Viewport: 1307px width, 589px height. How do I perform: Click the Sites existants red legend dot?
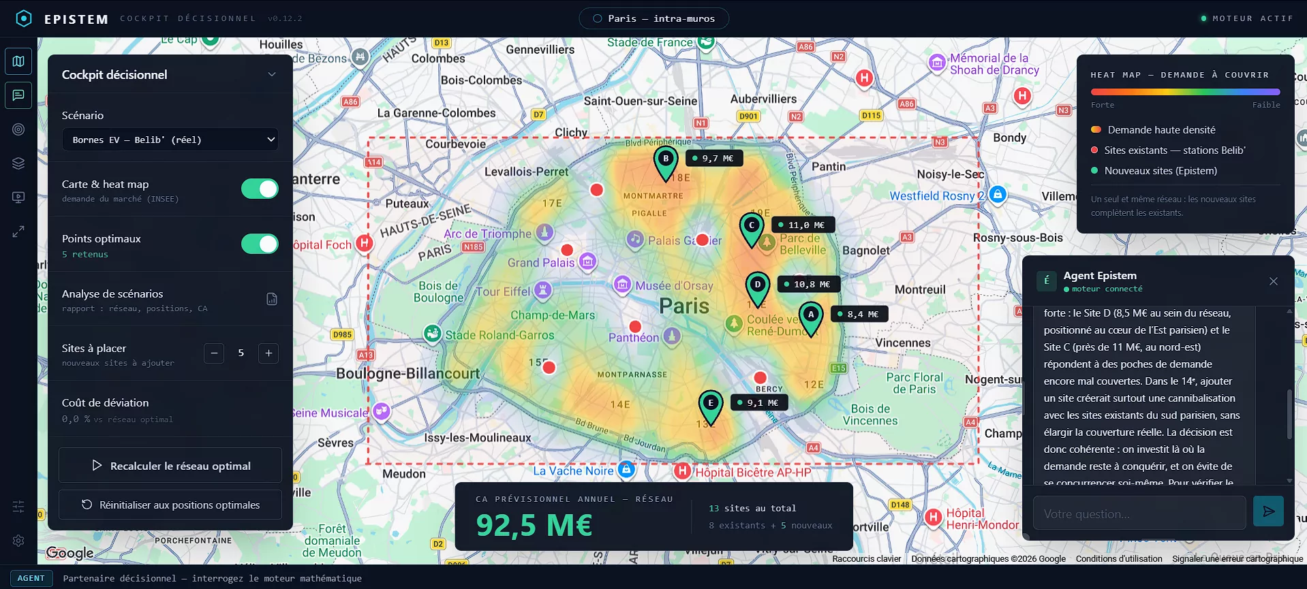[x=1094, y=150]
